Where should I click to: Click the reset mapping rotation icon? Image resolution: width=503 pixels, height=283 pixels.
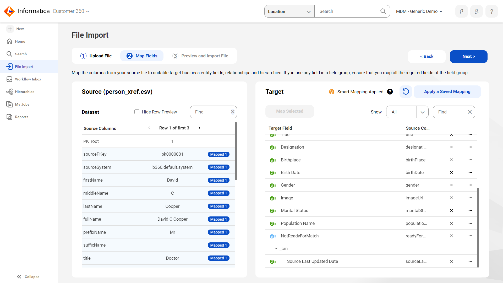(x=406, y=91)
